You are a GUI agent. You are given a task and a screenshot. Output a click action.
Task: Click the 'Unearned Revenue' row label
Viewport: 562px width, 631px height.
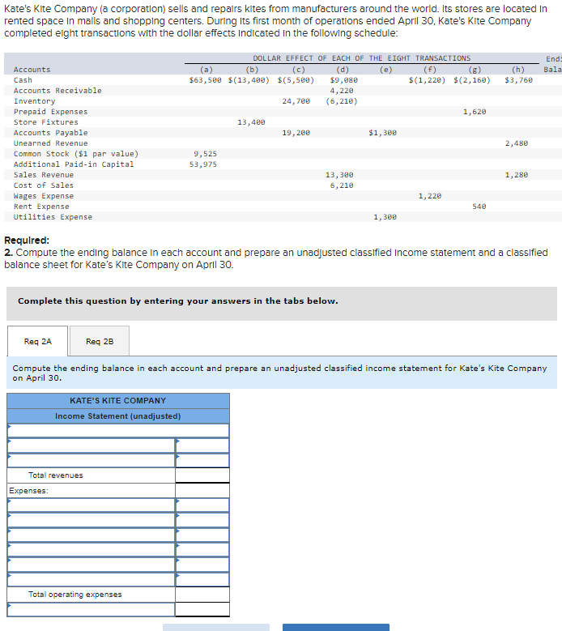(51, 143)
